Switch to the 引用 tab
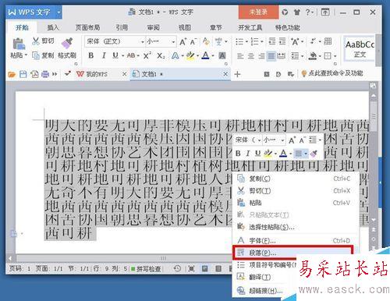This screenshot has height=301, width=390. tap(122, 27)
